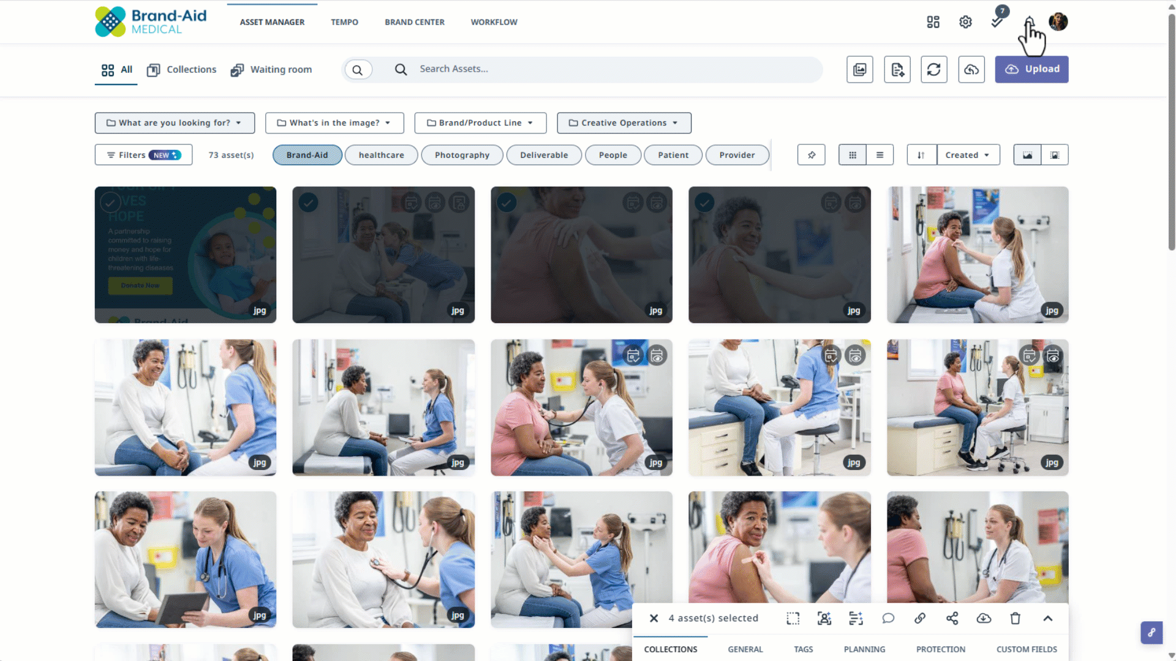
Task: Click the oval search toggle button
Action: (358, 70)
